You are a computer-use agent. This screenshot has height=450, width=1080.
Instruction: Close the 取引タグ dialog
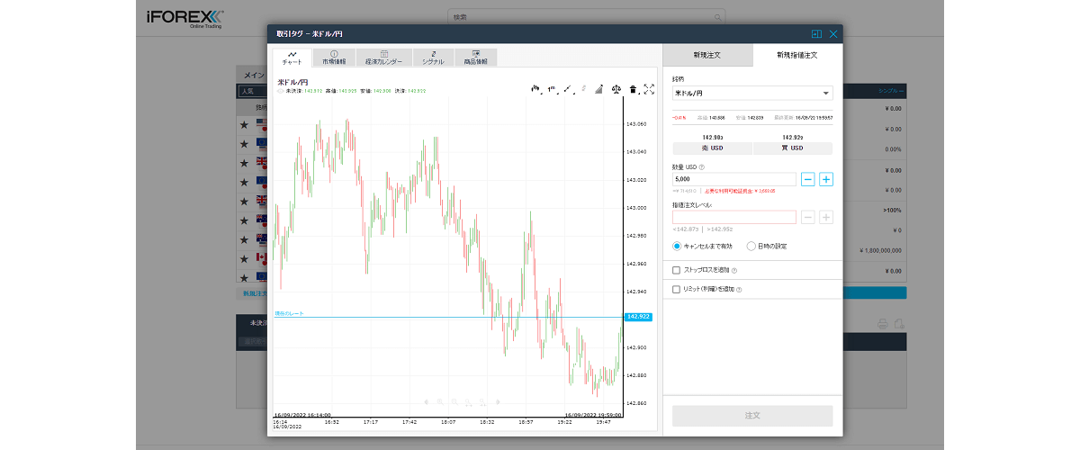coord(833,33)
